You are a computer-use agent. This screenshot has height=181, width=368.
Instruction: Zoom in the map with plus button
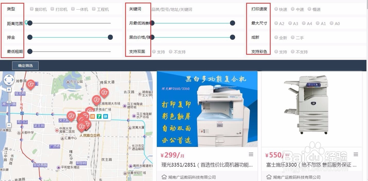[x=9, y=90]
